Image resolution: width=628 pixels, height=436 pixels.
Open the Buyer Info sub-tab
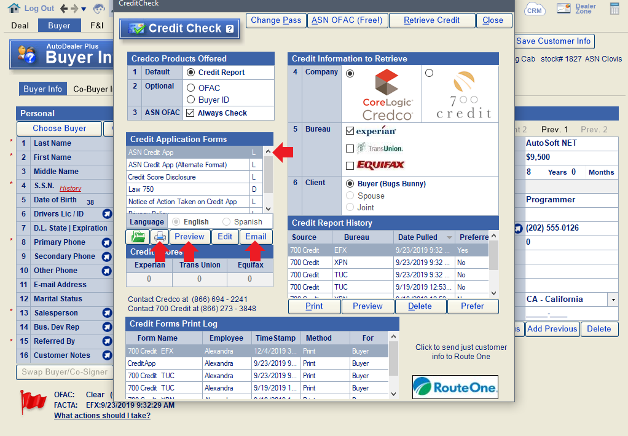(x=42, y=89)
